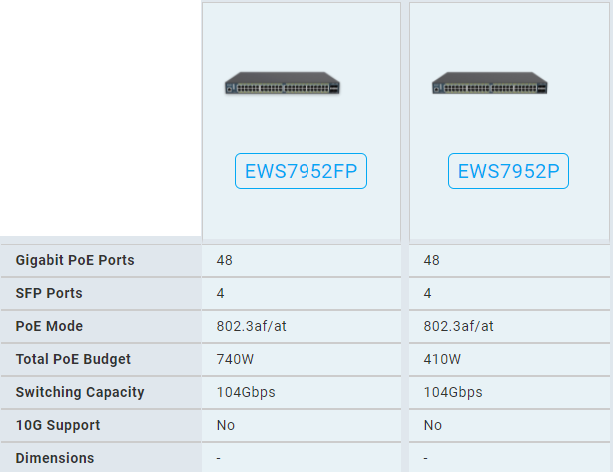
Task: Click the EWS7952P switch product image
Action: pos(492,84)
